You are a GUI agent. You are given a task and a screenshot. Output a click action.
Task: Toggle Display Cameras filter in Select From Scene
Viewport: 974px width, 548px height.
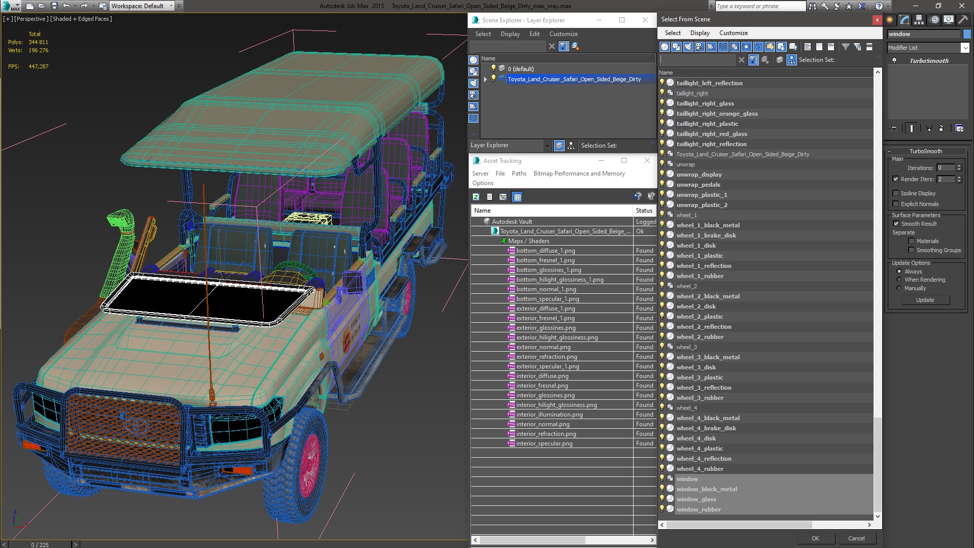point(700,47)
